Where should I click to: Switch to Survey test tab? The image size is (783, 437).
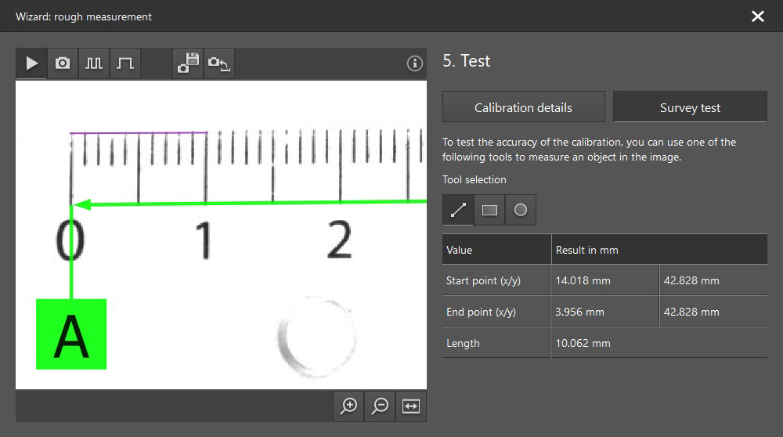click(690, 107)
